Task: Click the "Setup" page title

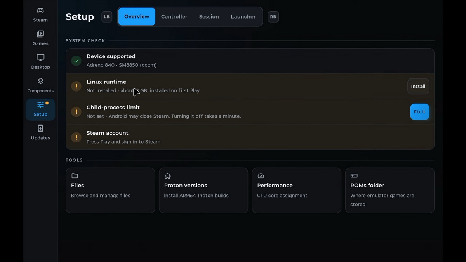Action: click(80, 17)
